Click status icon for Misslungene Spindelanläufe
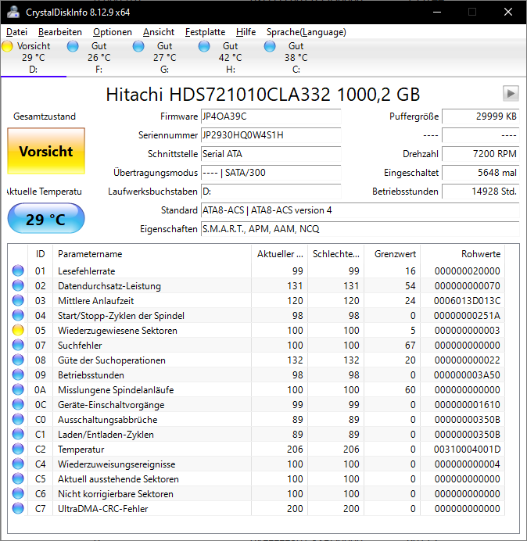The image size is (527, 541). tap(18, 389)
